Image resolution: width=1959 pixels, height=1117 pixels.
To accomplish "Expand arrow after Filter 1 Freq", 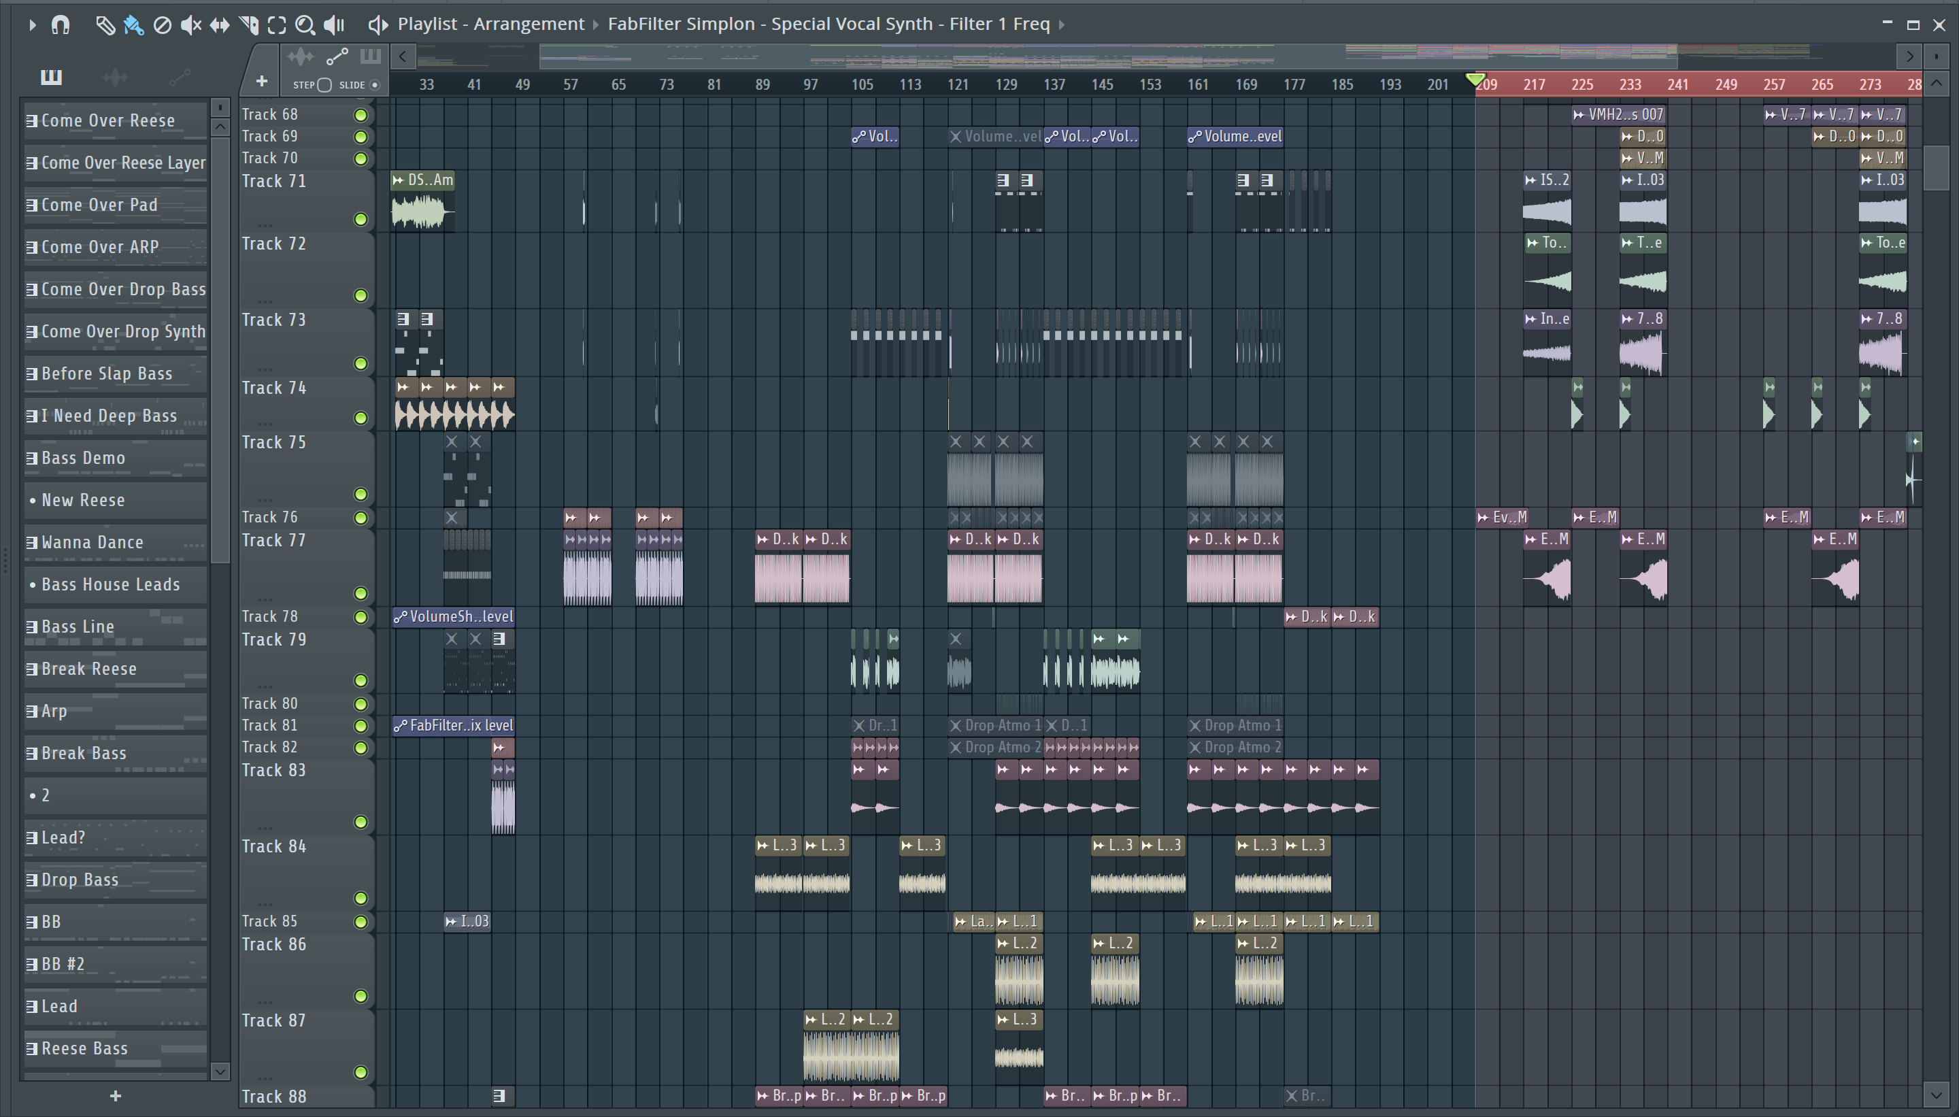I will click(x=1062, y=24).
